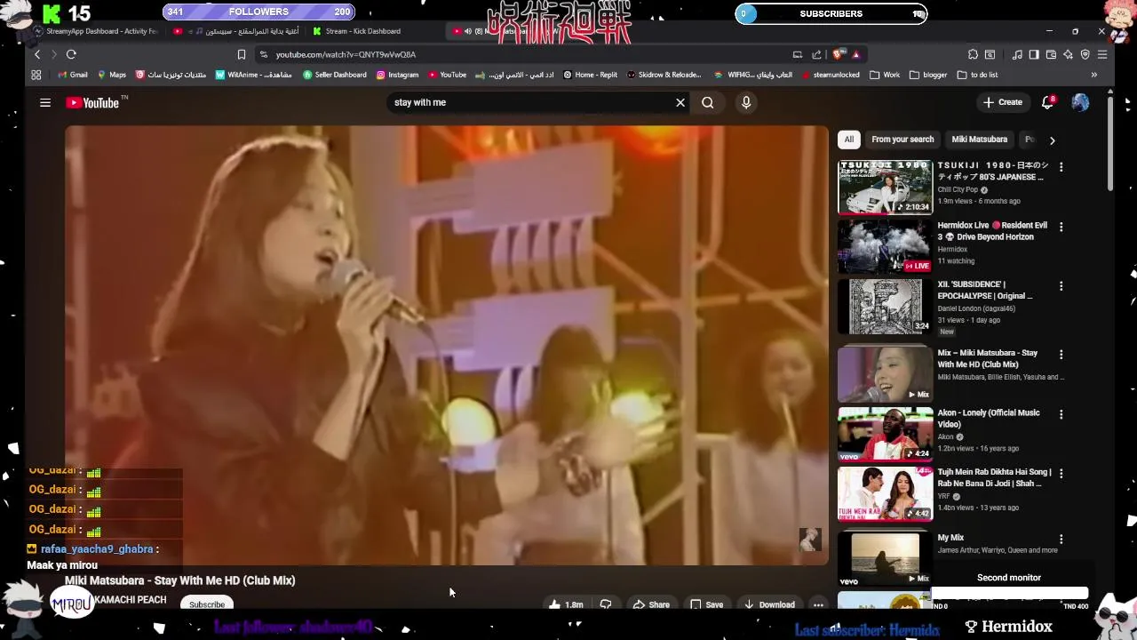Like the video with thumbs up
This screenshot has height=640, width=1137.
click(565, 605)
